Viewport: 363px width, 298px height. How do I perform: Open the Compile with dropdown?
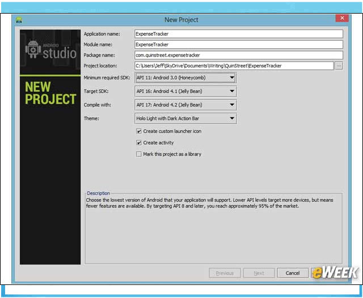(x=185, y=105)
